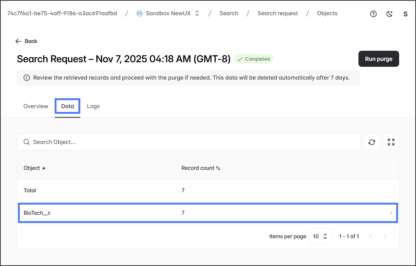
Task: Open the items per page dropdown
Action: click(320, 236)
